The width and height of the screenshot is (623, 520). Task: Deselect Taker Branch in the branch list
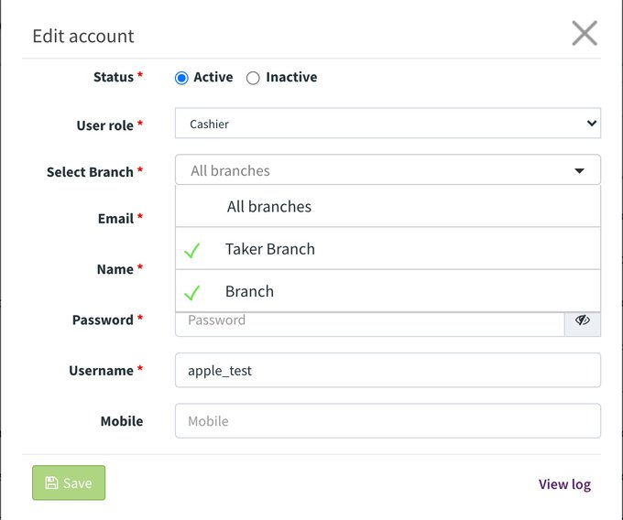[x=388, y=249]
